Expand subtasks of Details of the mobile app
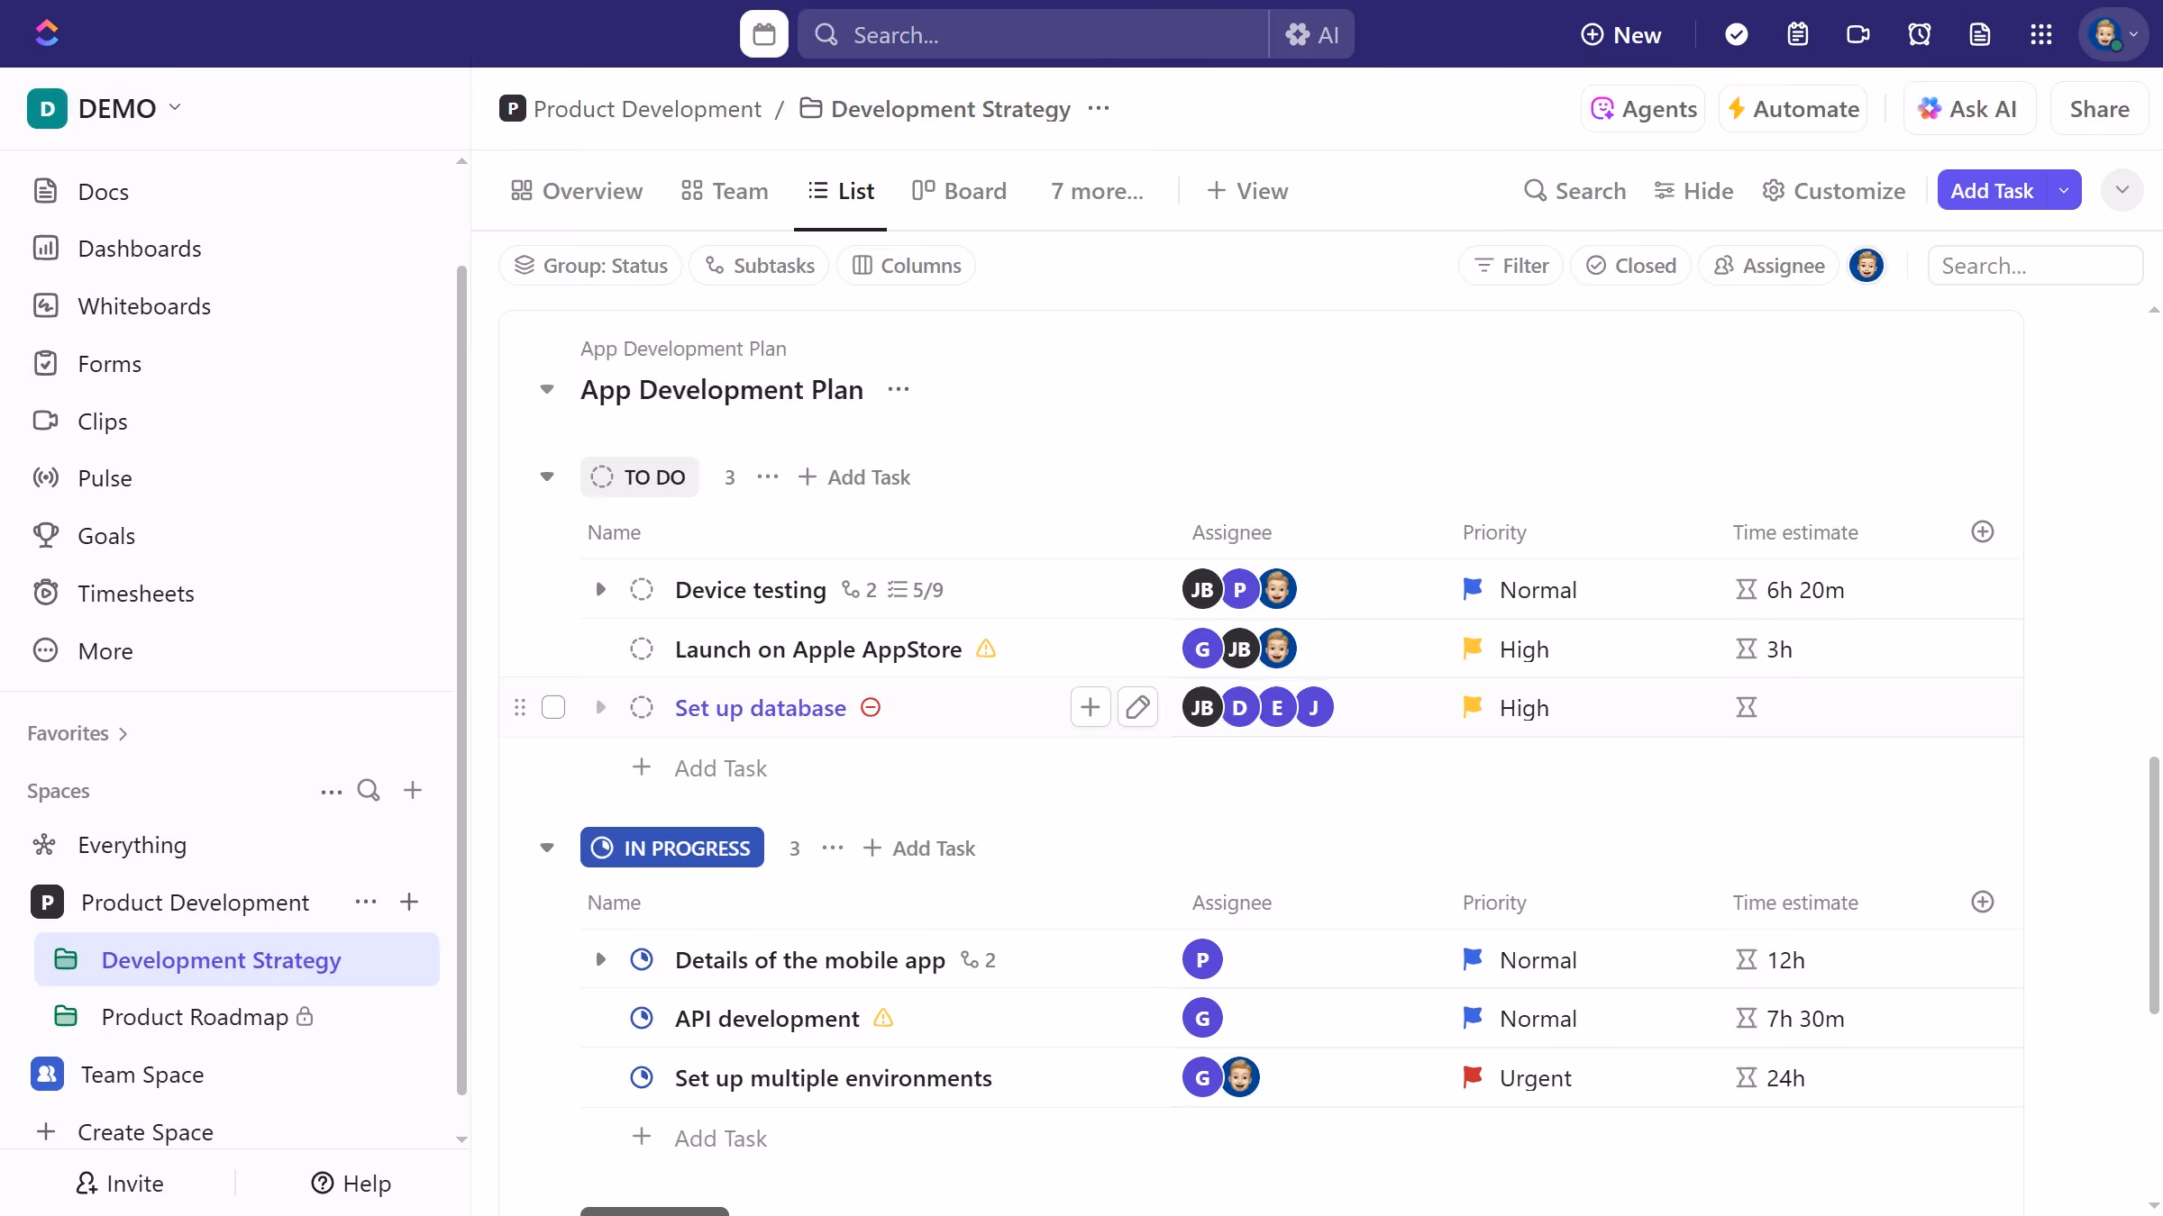Image resolution: width=2163 pixels, height=1216 pixels. (600, 959)
